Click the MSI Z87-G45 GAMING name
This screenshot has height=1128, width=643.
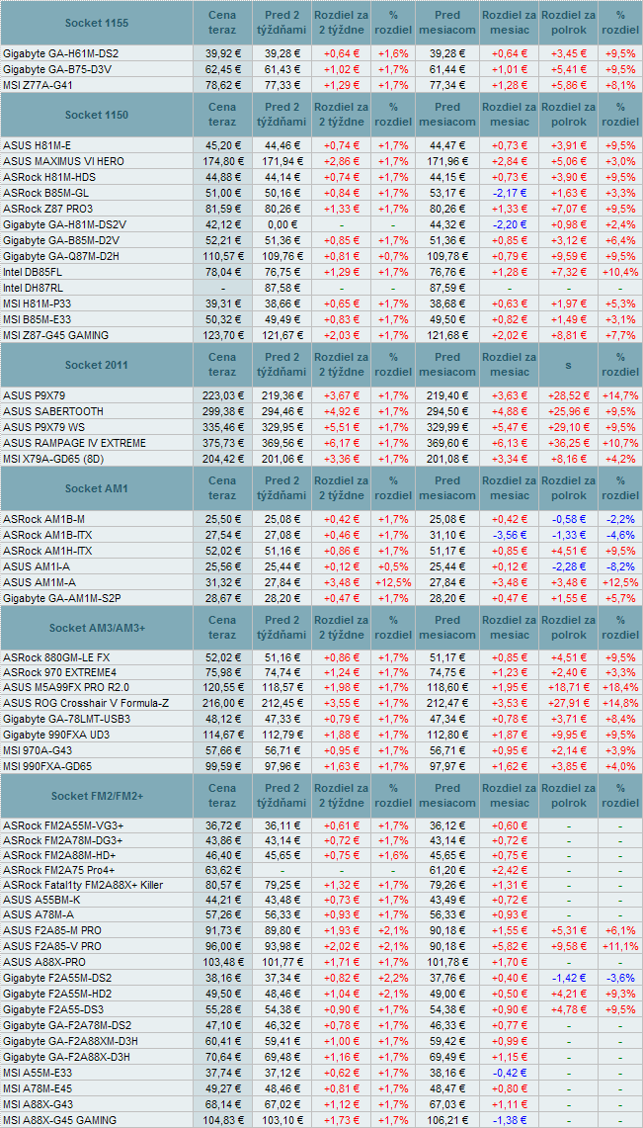click(56, 335)
